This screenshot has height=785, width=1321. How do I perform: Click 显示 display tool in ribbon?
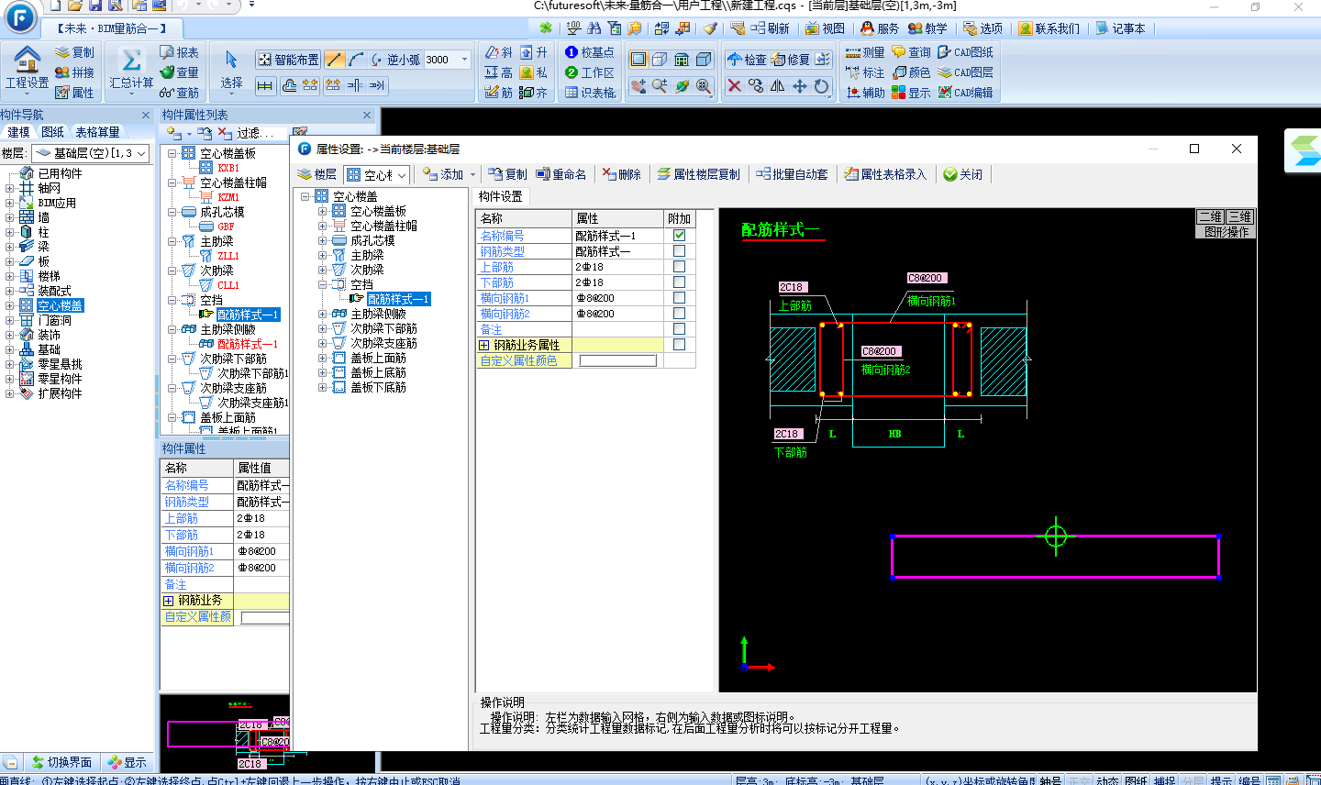911,93
